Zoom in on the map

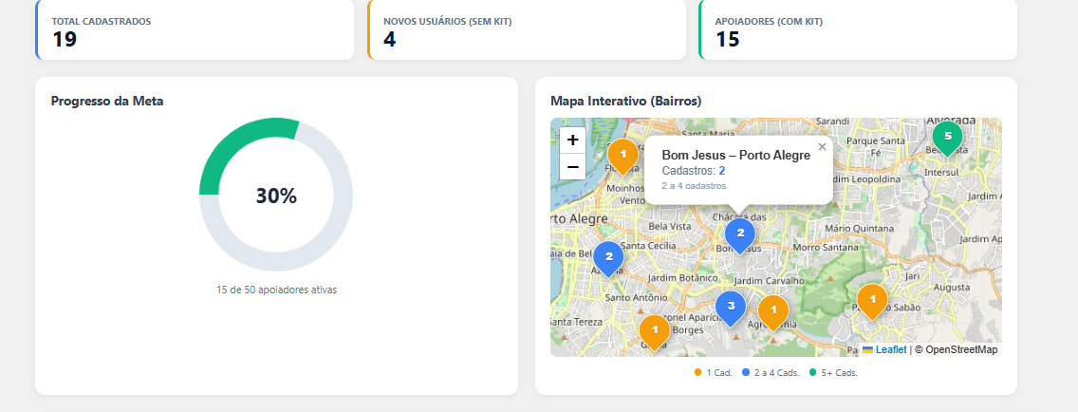click(573, 140)
